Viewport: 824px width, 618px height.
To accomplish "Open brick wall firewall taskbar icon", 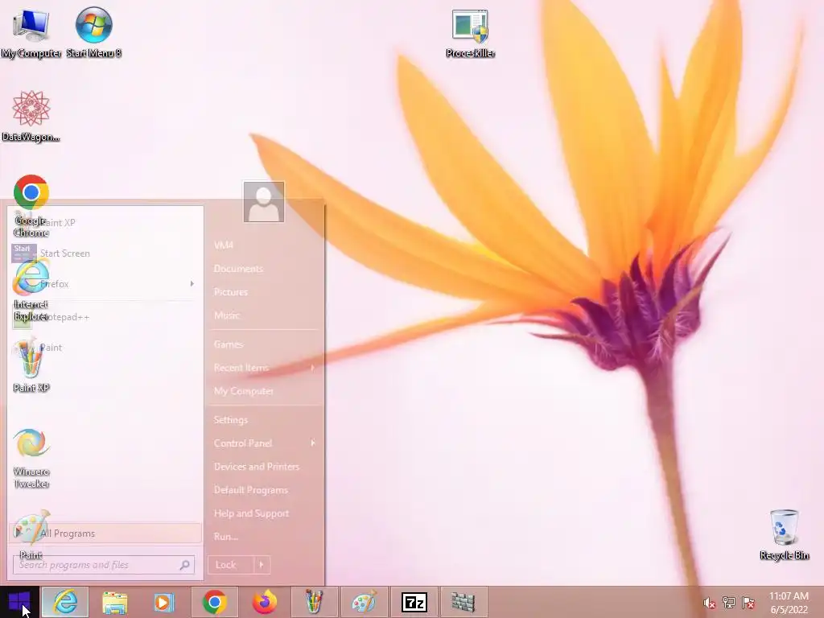I will pos(463,602).
